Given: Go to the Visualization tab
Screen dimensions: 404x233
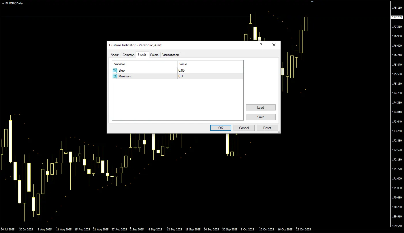Looking at the screenshot, I should [x=170, y=55].
